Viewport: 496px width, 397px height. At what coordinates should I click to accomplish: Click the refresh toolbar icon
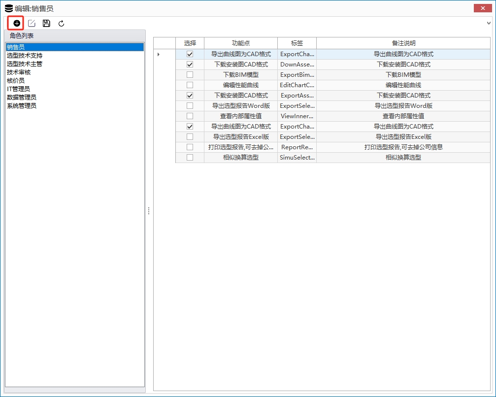(x=62, y=23)
